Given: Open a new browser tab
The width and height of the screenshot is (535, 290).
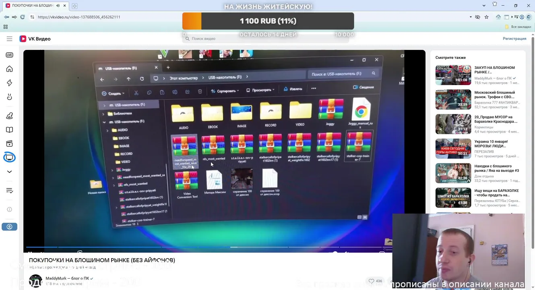Looking at the screenshot, I should coord(74,6).
